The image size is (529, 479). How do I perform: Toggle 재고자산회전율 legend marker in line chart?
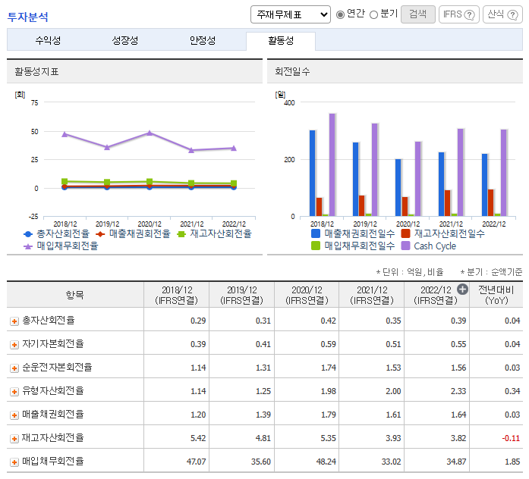181,234
